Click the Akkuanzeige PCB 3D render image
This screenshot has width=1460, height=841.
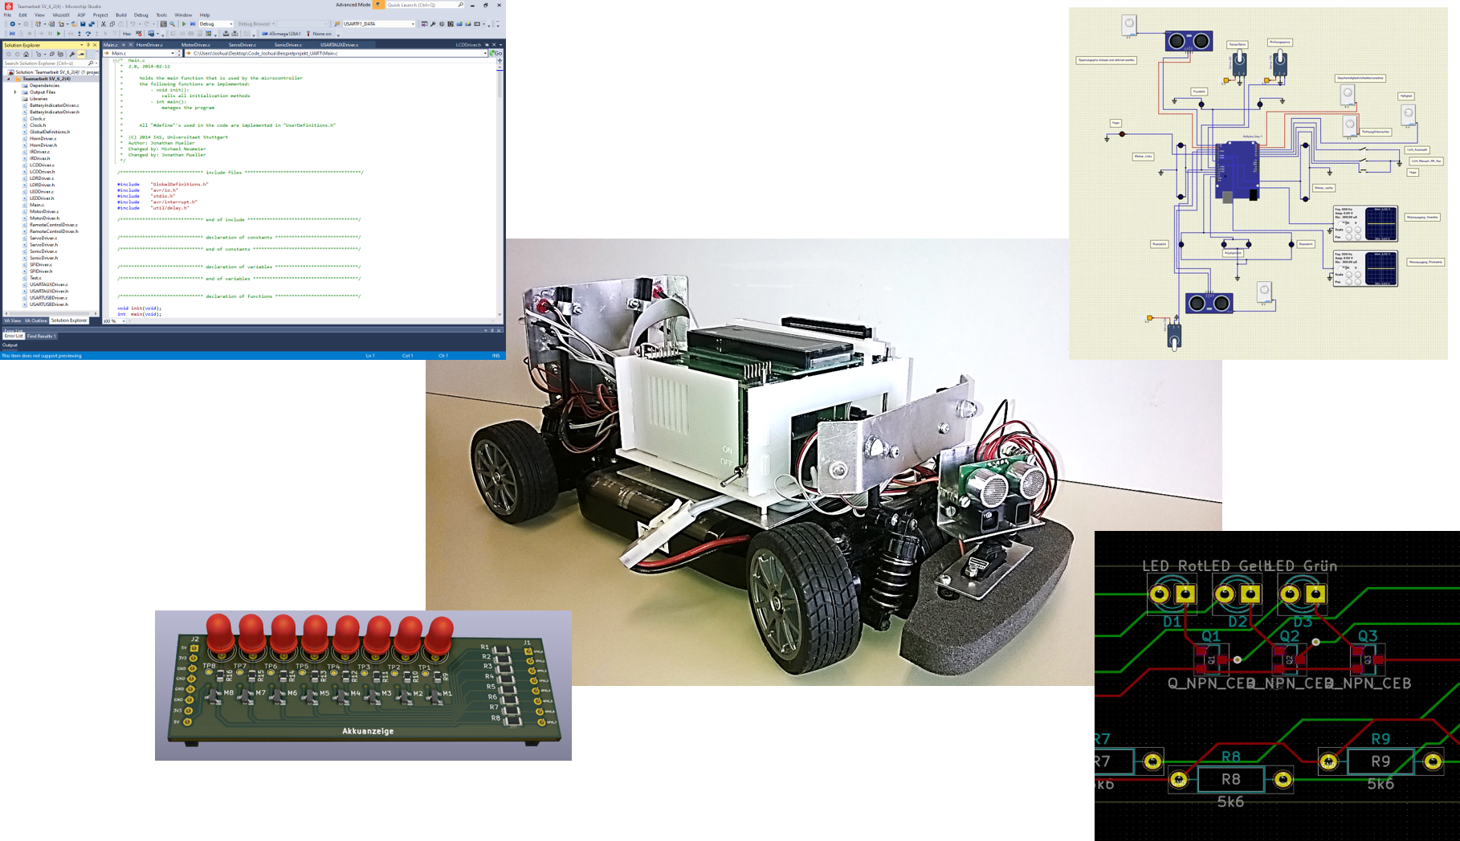pyautogui.click(x=363, y=685)
